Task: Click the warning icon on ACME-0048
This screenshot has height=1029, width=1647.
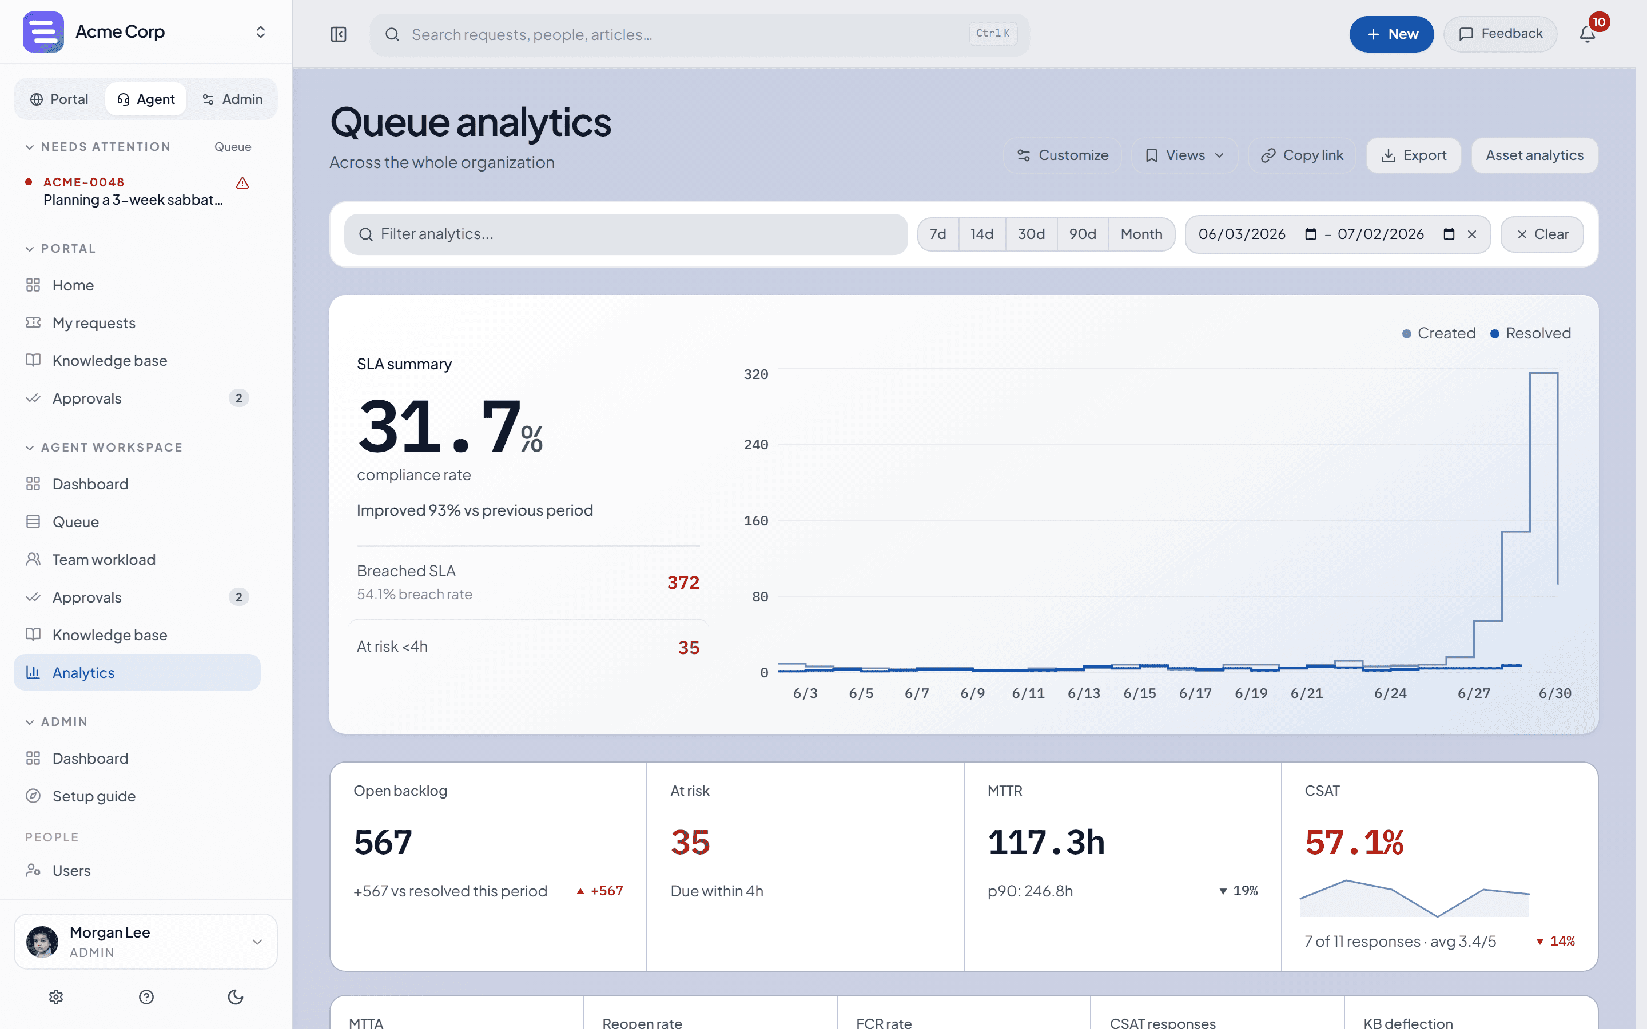Action: pyautogui.click(x=242, y=183)
